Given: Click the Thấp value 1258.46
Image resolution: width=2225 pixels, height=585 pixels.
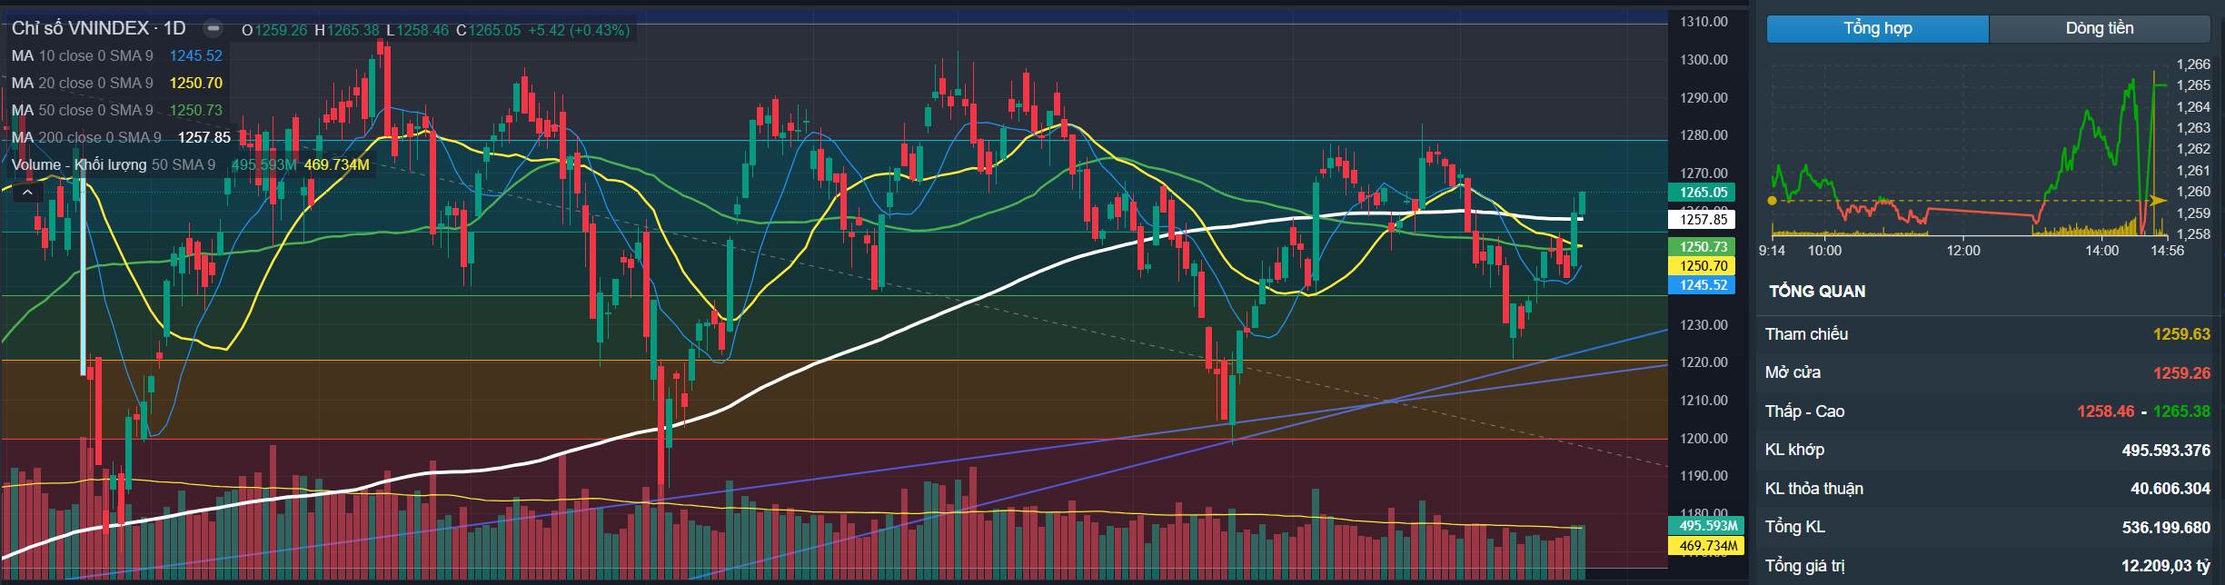Looking at the screenshot, I should (2105, 411).
